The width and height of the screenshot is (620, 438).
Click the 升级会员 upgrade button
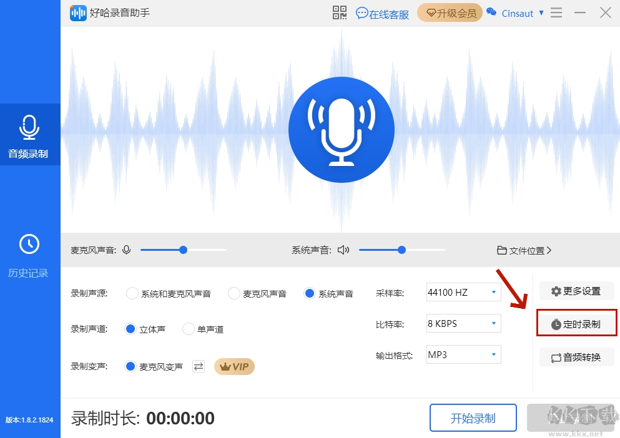pyautogui.click(x=450, y=12)
